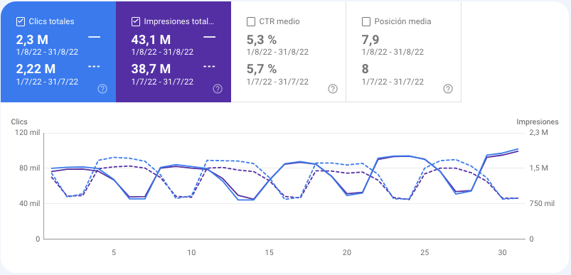Select the average position value 8
The image size is (571, 275).
coord(365,69)
